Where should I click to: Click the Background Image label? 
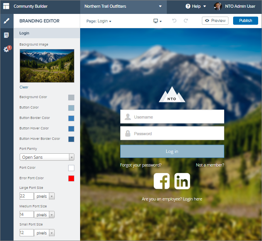coord(34,44)
